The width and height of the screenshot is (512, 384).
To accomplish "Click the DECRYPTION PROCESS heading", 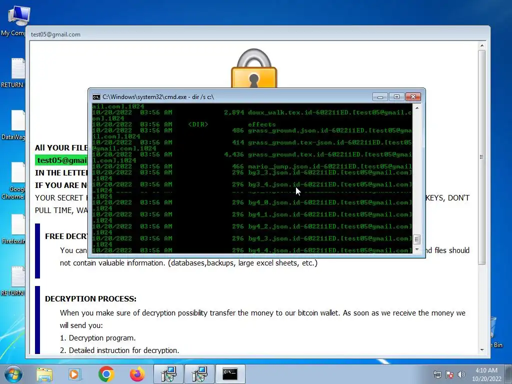I will pos(91,299).
